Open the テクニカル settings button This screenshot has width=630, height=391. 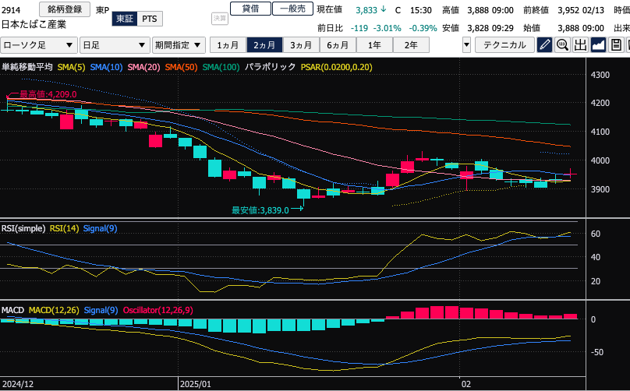[x=504, y=45]
